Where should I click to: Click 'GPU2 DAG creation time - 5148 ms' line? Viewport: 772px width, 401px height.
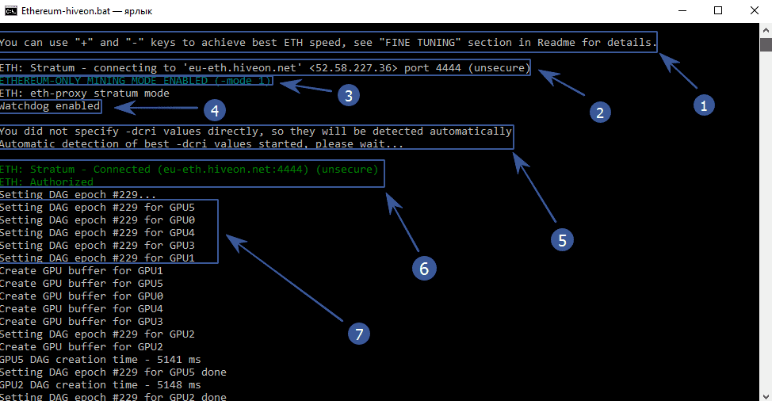[101, 385]
